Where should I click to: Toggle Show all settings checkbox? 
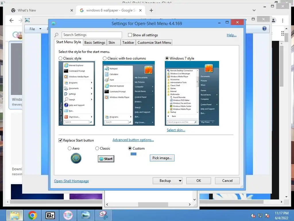130,35
